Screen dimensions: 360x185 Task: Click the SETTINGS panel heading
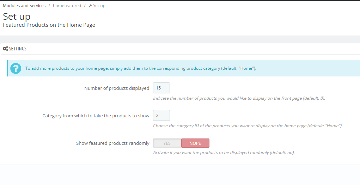tap(18, 49)
